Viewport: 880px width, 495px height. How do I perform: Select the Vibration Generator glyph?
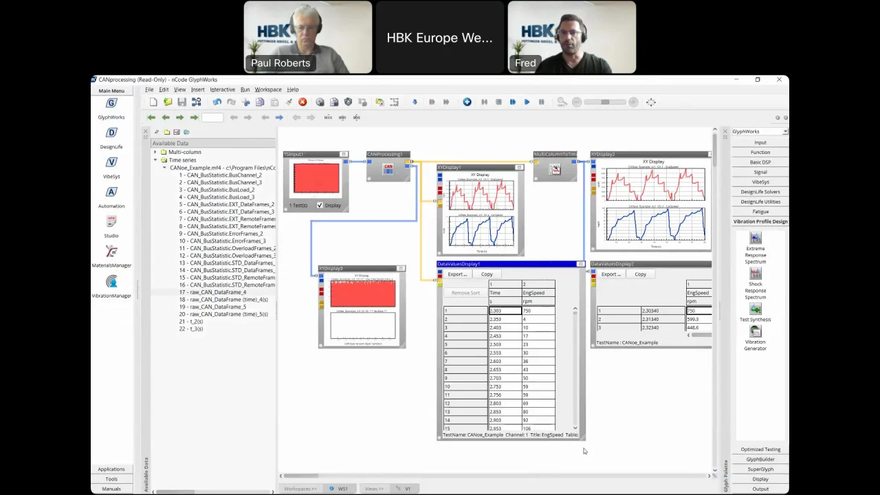point(755,331)
